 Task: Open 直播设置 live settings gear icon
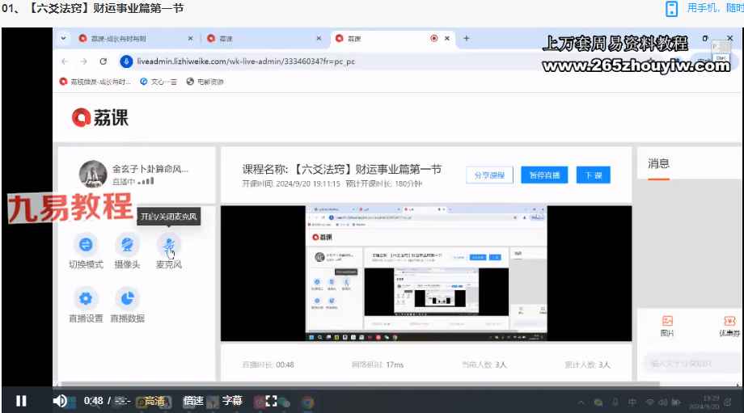tap(86, 298)
